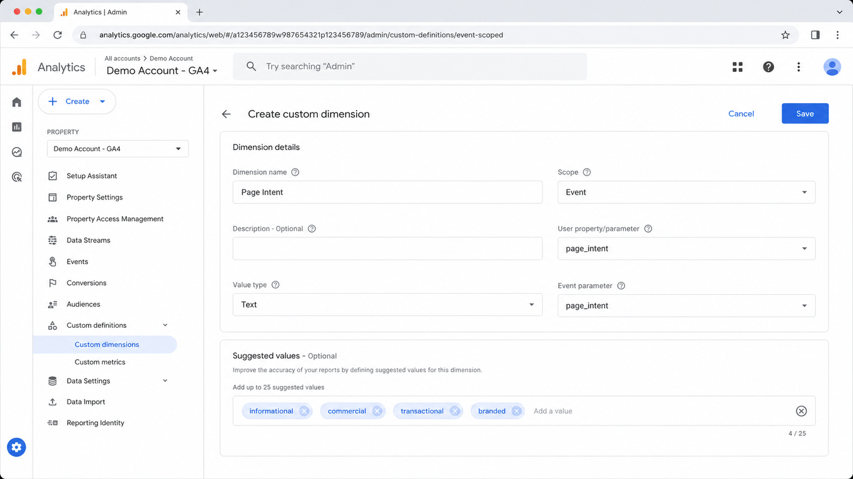
Task: Open the header three-dot more options menu
Action: (x=798, y=67)
